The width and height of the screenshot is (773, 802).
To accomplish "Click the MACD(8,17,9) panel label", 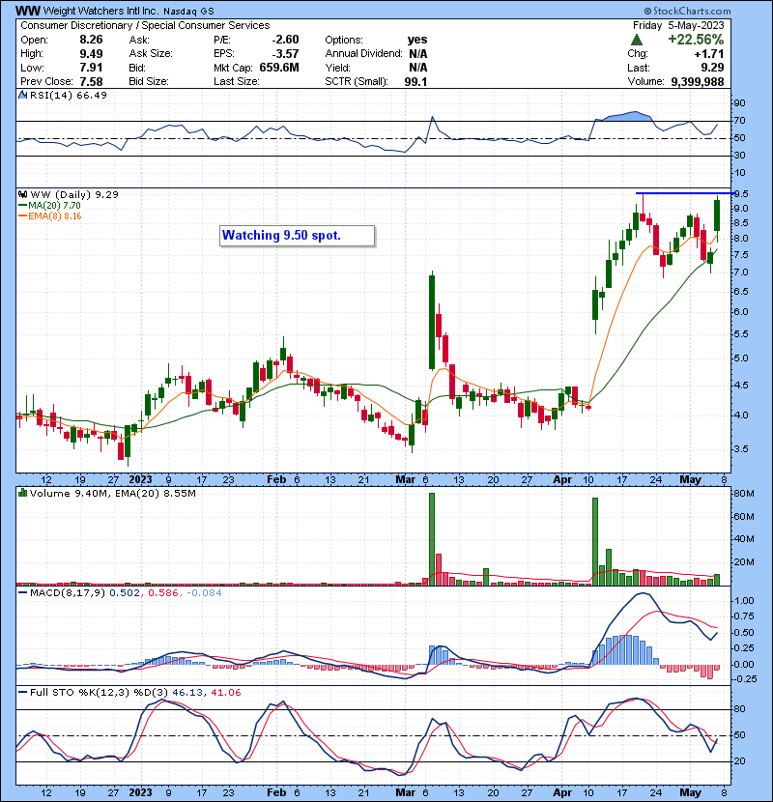I will pyautogui.click(x=68, y=593).
